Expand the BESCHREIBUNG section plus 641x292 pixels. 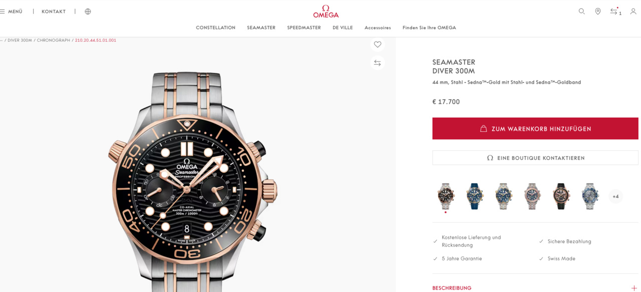(x=634, y=288)
